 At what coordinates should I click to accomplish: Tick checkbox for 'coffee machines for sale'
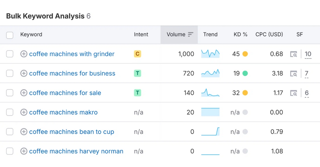click(10, 93)
